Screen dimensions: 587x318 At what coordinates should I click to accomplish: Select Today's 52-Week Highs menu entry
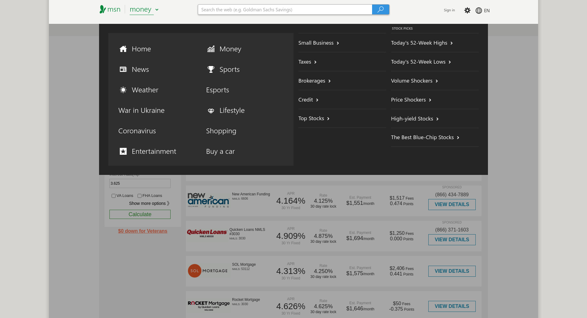pyautogui.click(x=421, y=43)
